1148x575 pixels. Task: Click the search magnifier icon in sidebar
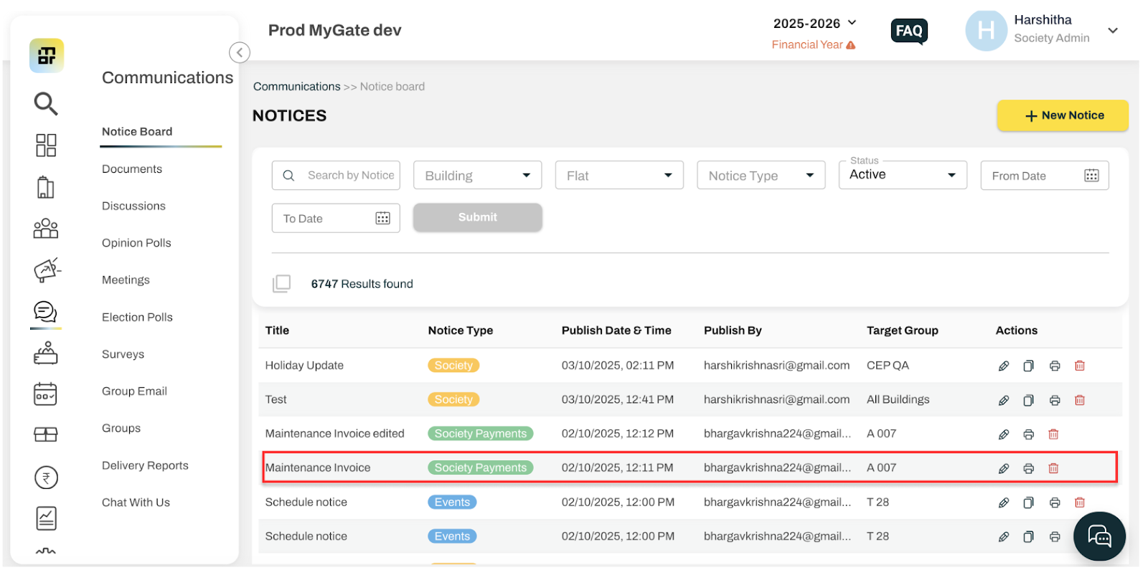coord(46,103)
